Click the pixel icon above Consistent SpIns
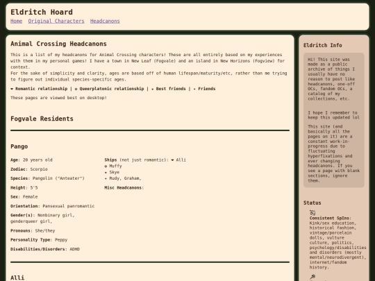 (312, 212)
